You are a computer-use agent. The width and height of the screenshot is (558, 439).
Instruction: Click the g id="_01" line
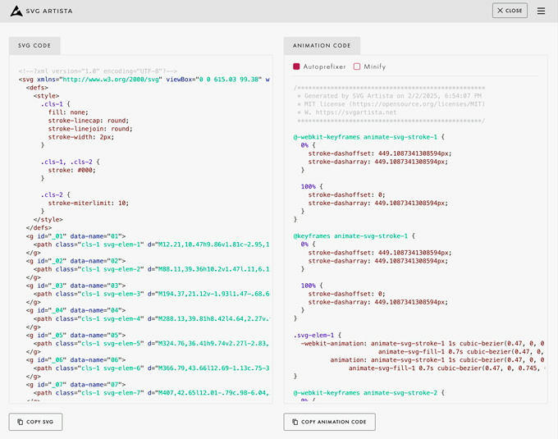point(75,236)
